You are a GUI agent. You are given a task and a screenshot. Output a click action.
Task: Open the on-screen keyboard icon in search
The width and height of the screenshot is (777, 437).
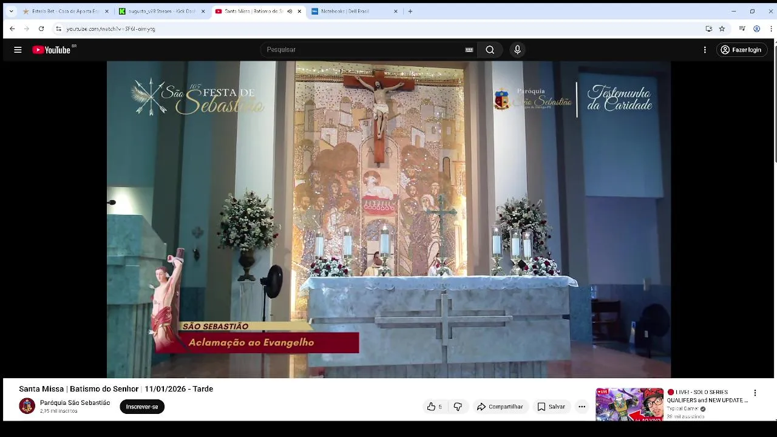pos(469,50)
